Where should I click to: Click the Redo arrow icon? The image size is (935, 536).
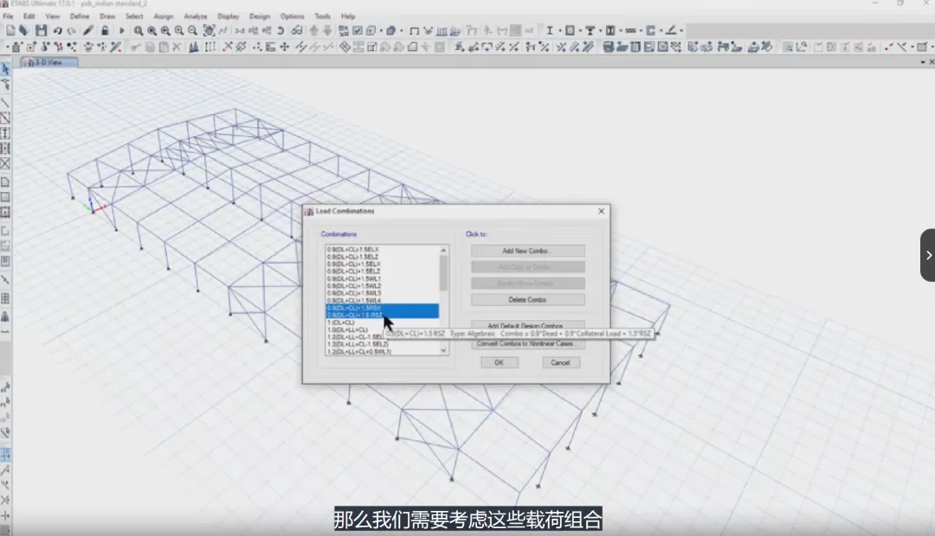tap(71, 30)
